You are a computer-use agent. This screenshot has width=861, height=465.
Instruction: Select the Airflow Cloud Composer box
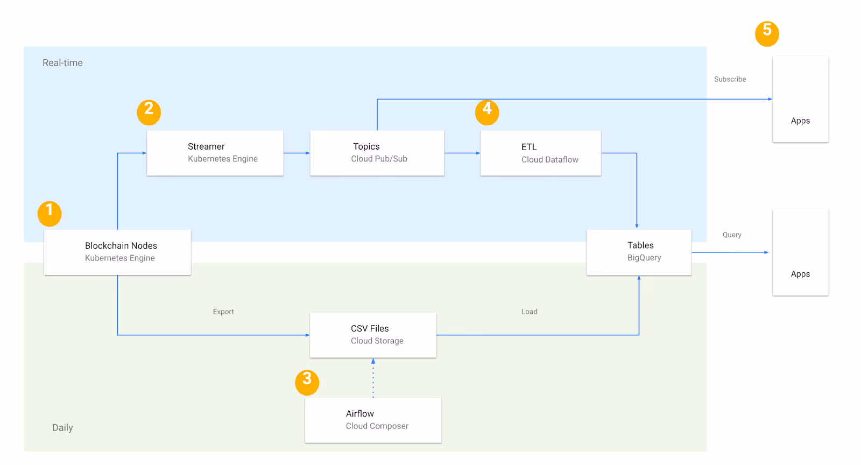pos(373,420)
